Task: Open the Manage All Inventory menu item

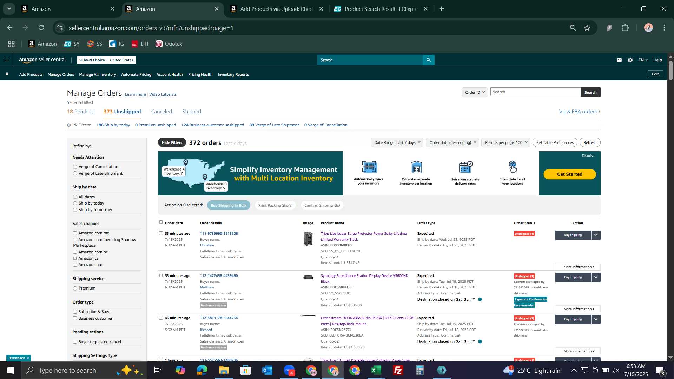Action: (x=98, y=74)
